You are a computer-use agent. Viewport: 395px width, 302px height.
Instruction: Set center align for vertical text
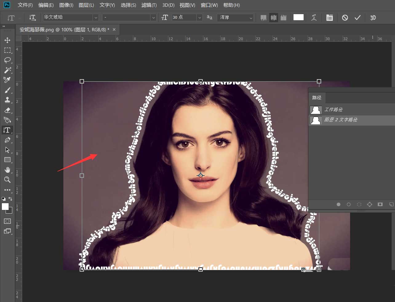pos(273,17)
